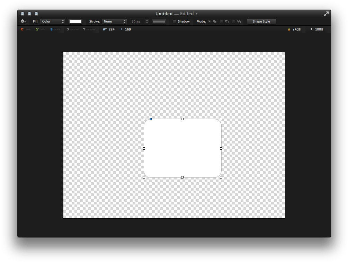Select the first Mode radio button
The height and width of the screenshot is (262, 348).
(x=209, y=21)
